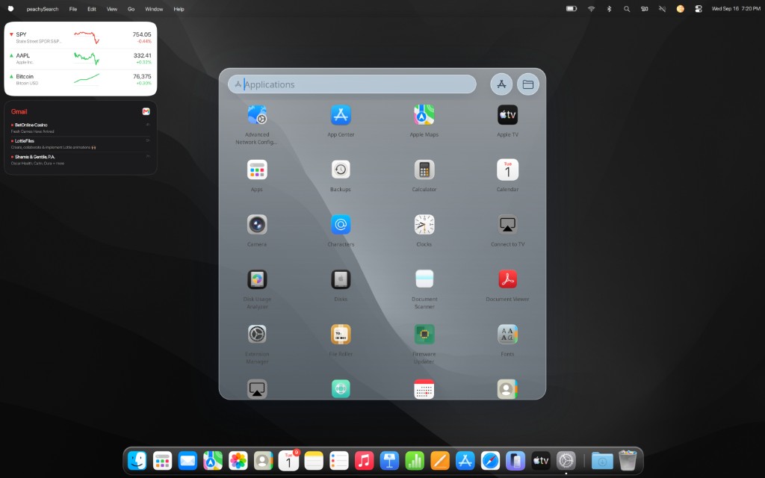Open the Help menu

(179, 9)
